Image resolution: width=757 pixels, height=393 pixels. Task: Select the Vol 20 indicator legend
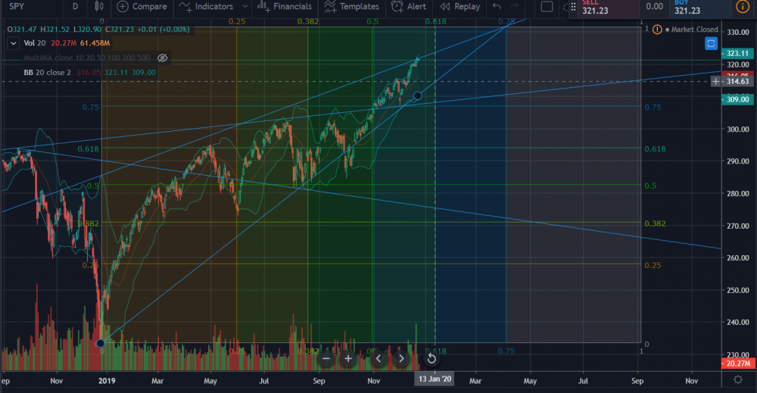point(35,43)
